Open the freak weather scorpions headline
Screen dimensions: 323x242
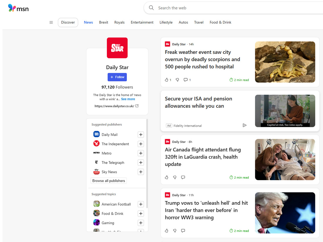tap(203, 59)
